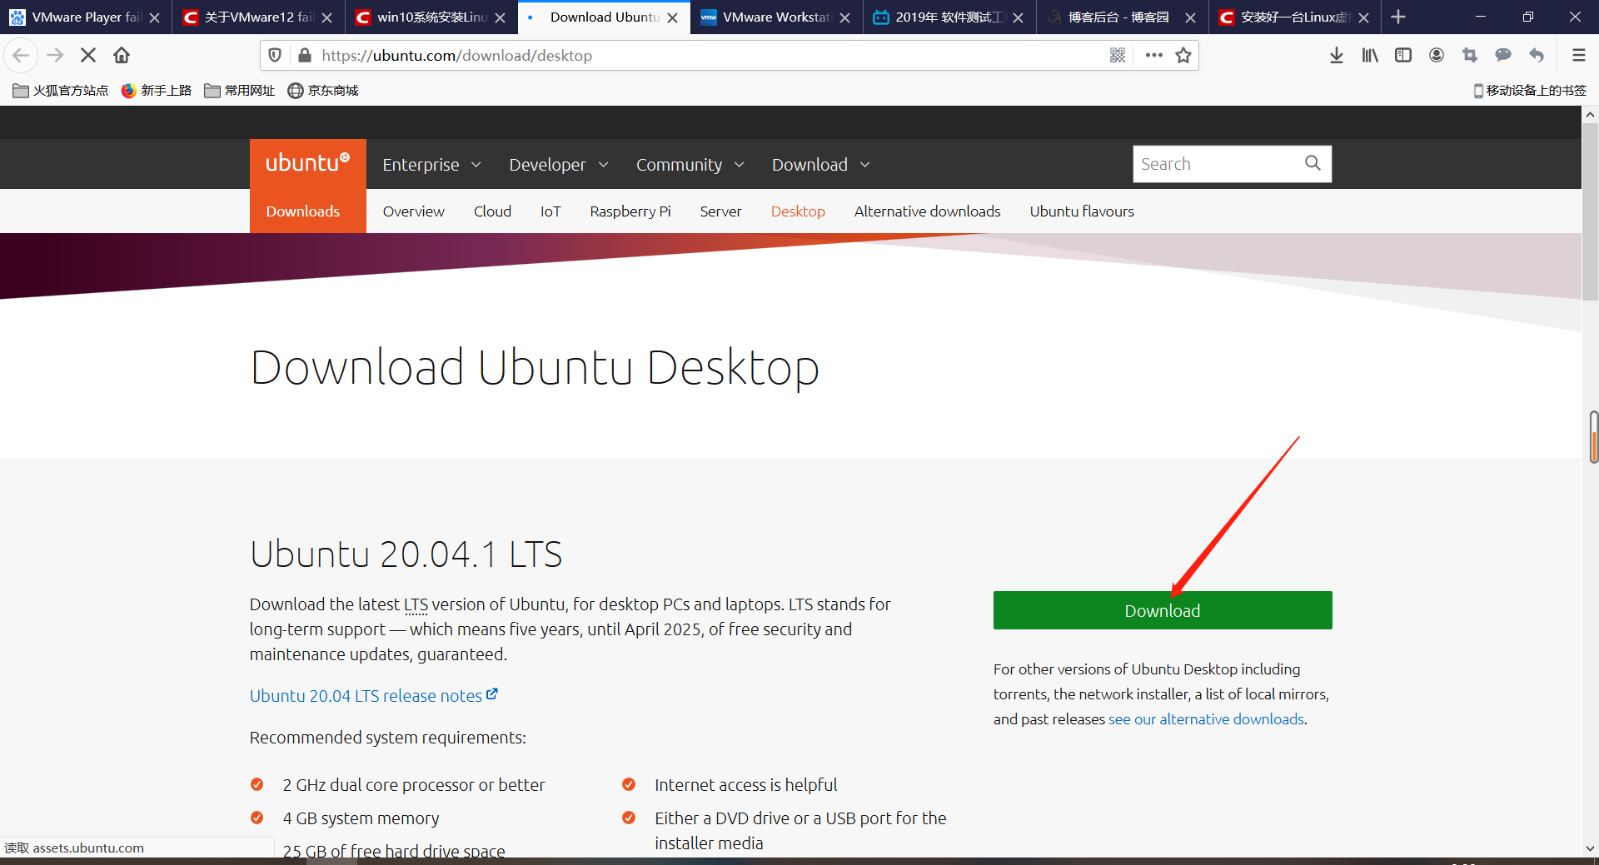Screen dimensions: 1599x865
Task: Click the green Download button
Action: coord(1163,610)
